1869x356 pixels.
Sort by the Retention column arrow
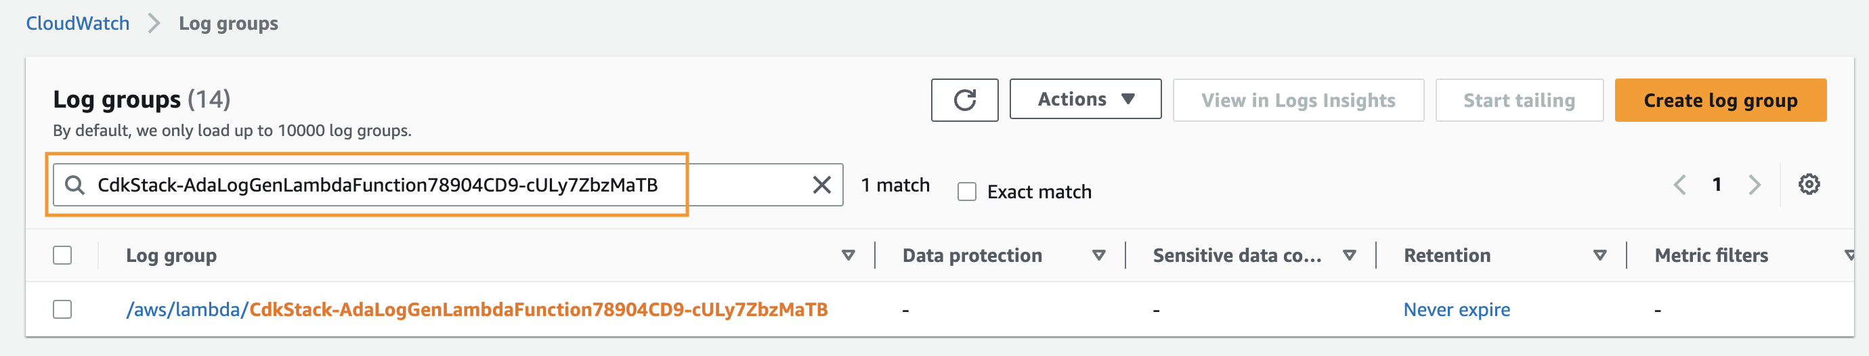pos(1599,255)
